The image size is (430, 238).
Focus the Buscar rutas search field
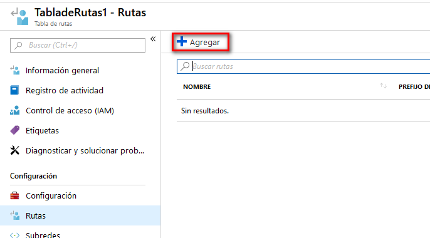(303, 66)
